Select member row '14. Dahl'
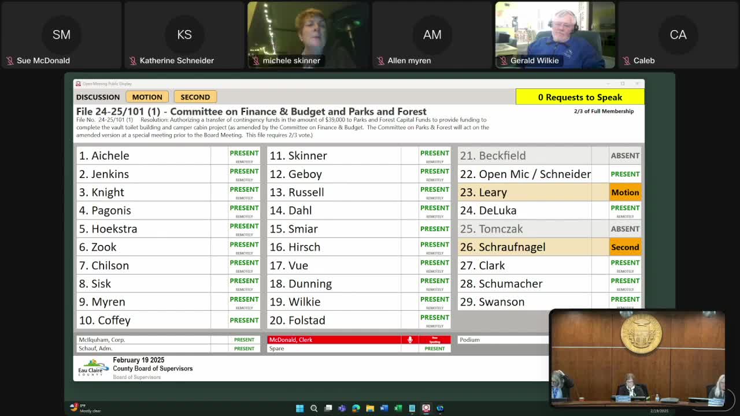 pyautogui.click(x=359, y=210)
